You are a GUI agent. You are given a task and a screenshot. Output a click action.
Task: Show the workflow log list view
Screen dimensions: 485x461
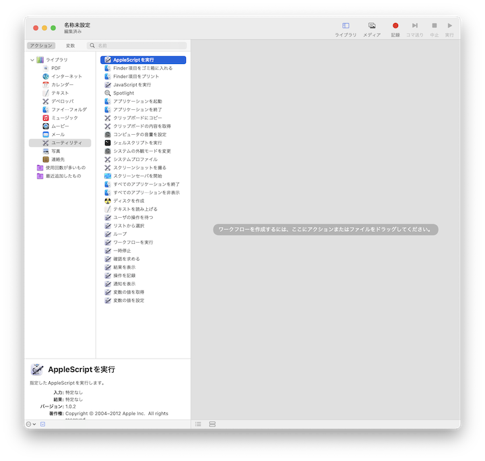click(x=198, y=424)
